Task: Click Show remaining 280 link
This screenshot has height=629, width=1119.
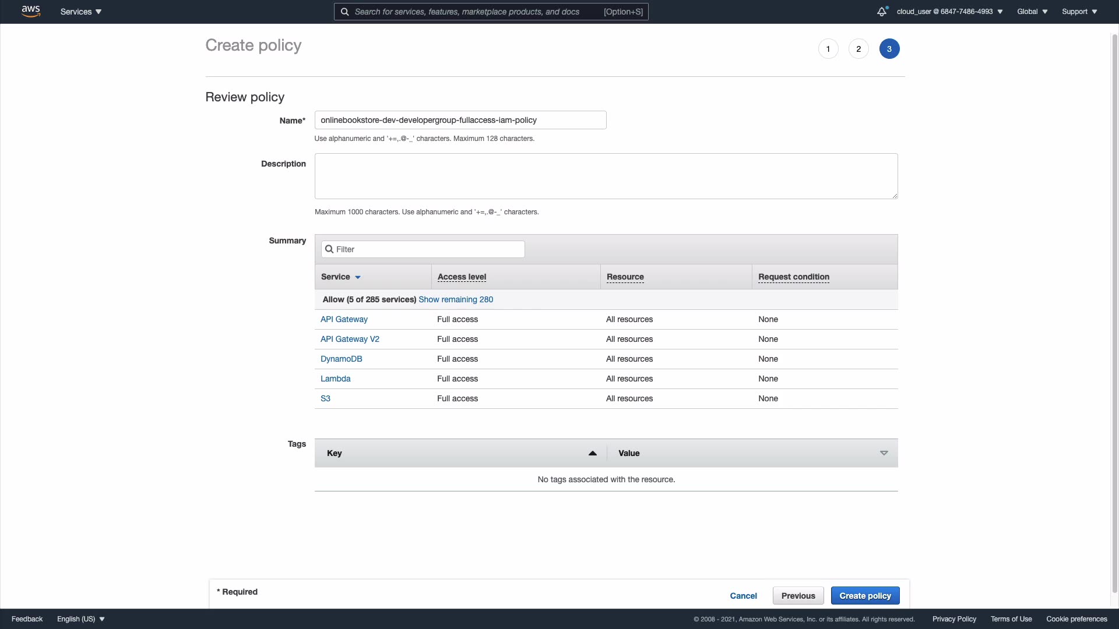Action: point(456,299)
